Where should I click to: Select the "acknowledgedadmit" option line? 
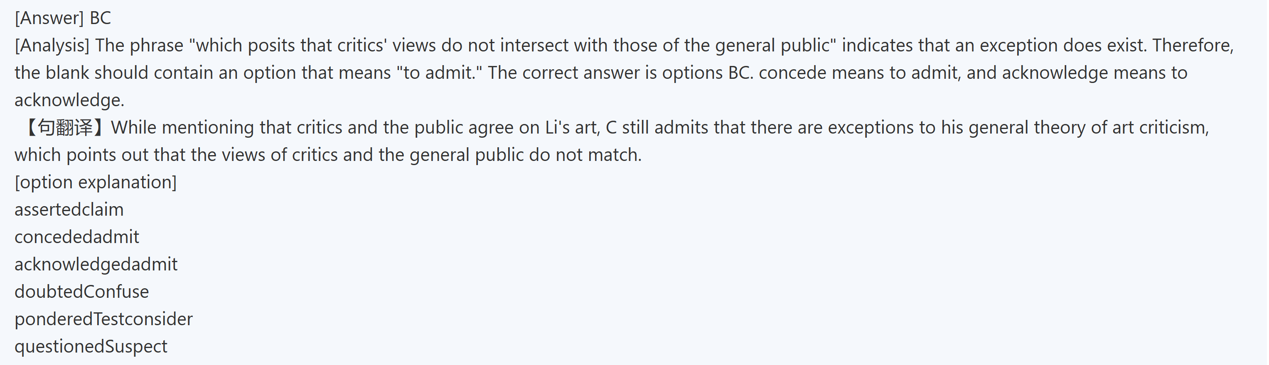coord(96,265)
